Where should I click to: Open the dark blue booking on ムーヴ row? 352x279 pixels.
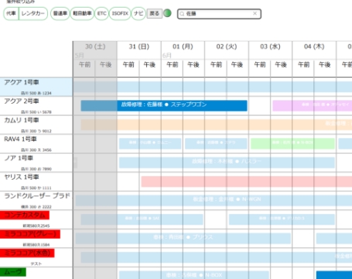point(334,275)
